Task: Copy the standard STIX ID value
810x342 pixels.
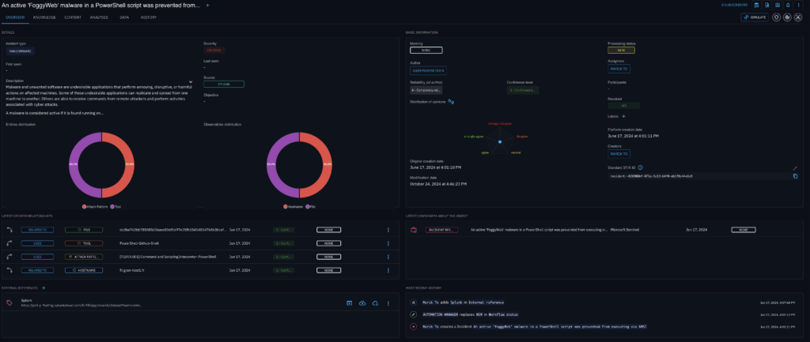Action: [796, 176]
